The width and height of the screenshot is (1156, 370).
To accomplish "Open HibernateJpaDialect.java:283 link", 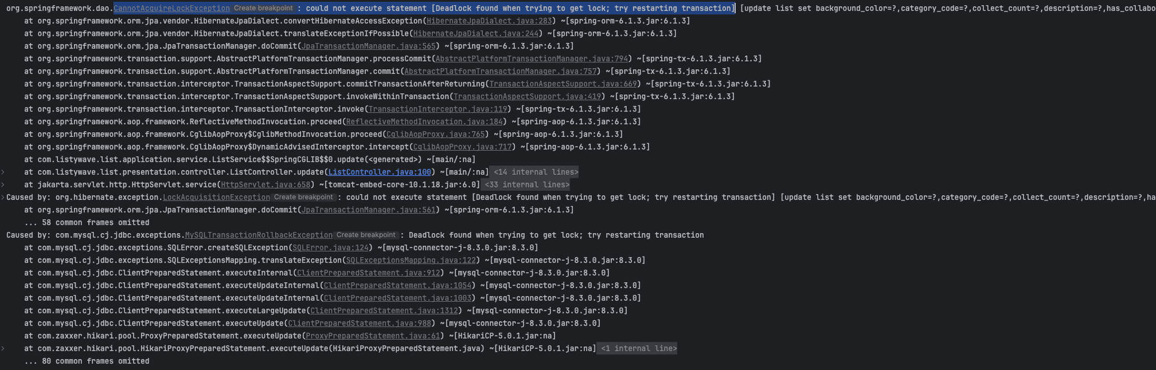I will [x=490, y=21].
